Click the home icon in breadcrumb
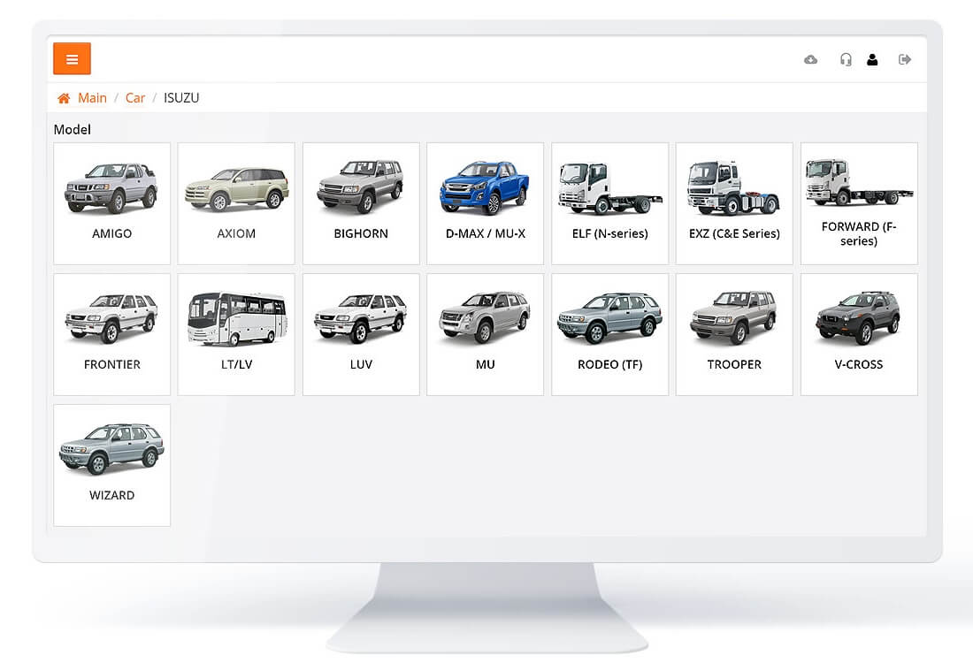Image resolution: width=973 pixels, height=663 pixels. click(x=64, y=98)
